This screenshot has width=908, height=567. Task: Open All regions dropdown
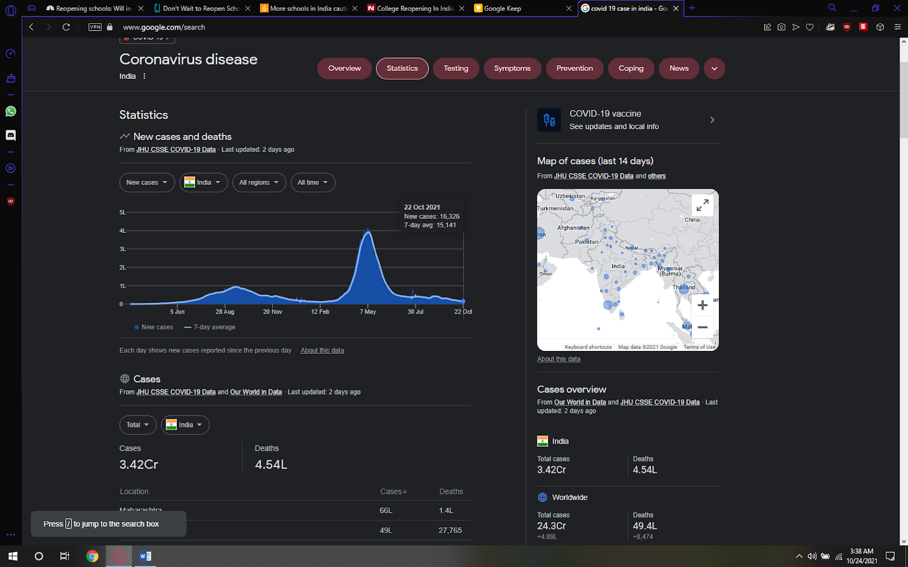(x=259, y=183)
